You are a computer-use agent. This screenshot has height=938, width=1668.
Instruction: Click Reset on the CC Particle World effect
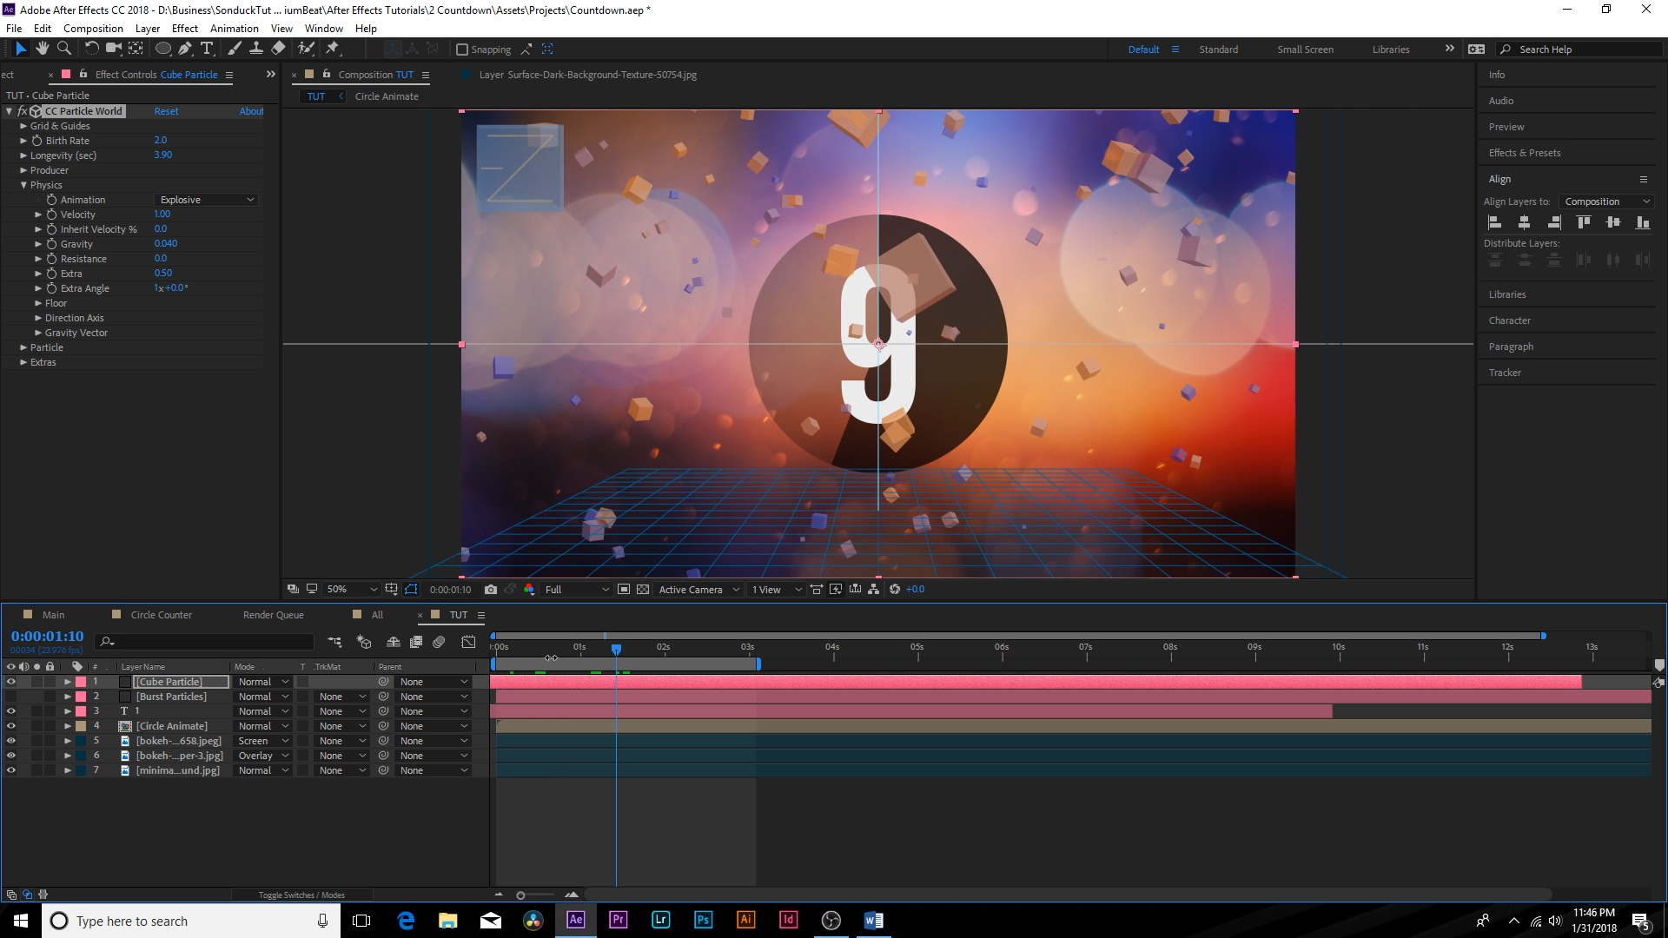coord(166,111)
